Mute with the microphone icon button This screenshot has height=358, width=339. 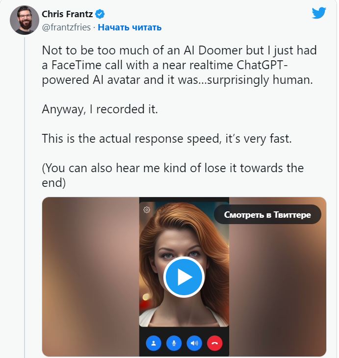click(174, 343)
